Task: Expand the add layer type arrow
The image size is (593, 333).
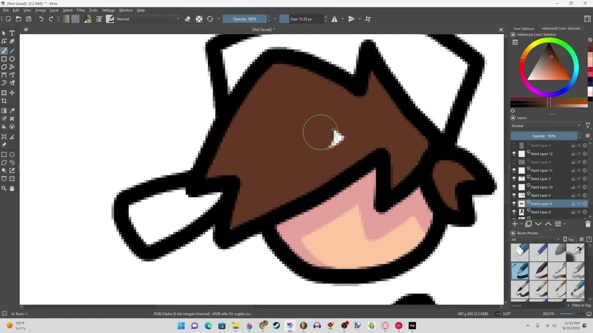Action: [x=521, y=224]
